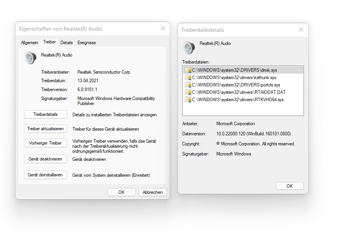Click Abbrechen to cancel properties dialog

[x=153, y=192]
